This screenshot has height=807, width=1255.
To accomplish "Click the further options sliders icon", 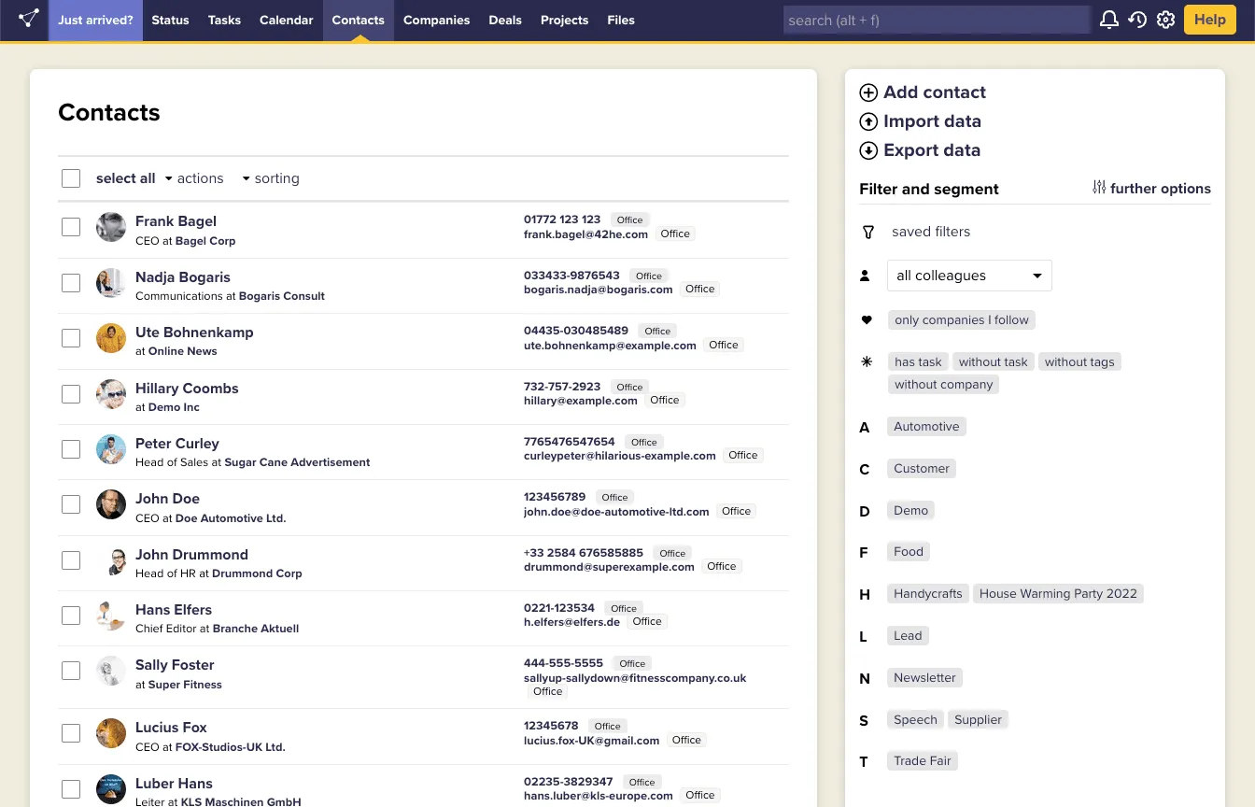I will click(1099, 188).
